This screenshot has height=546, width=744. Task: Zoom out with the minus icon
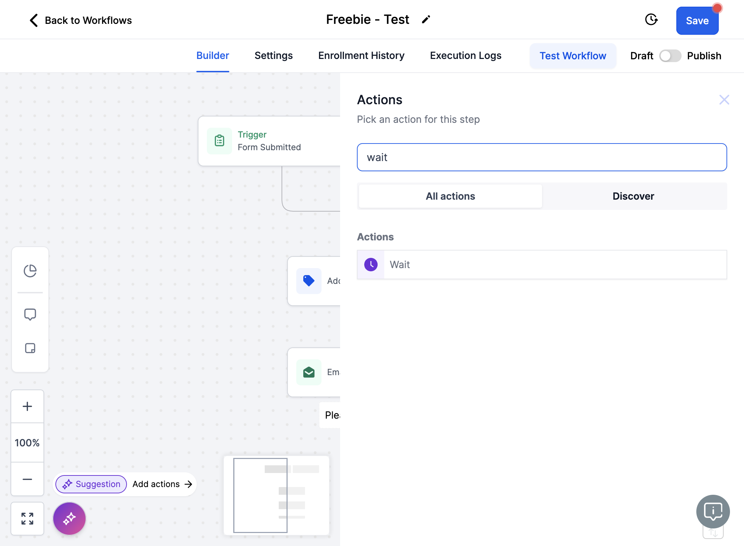coord(27,479)
